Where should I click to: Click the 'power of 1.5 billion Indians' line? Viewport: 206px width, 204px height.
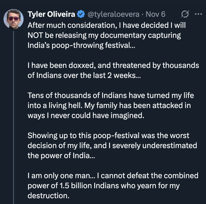click(104, 186)
